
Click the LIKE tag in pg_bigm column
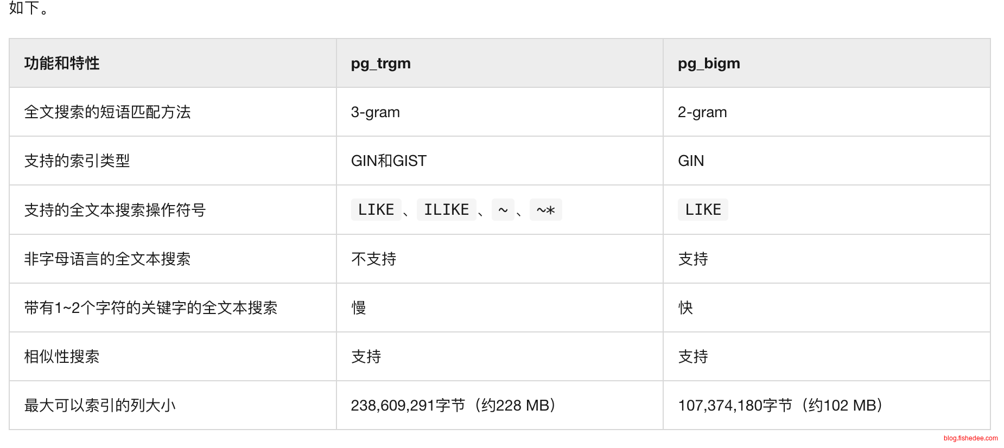pos(703,210)
